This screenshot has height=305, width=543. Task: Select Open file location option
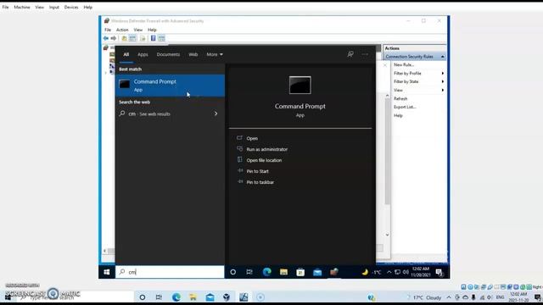coord(264,160)
